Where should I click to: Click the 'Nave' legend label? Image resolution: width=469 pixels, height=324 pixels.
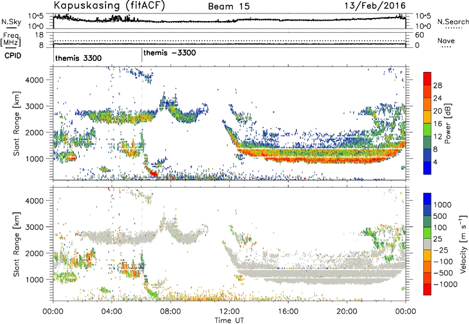446,41
